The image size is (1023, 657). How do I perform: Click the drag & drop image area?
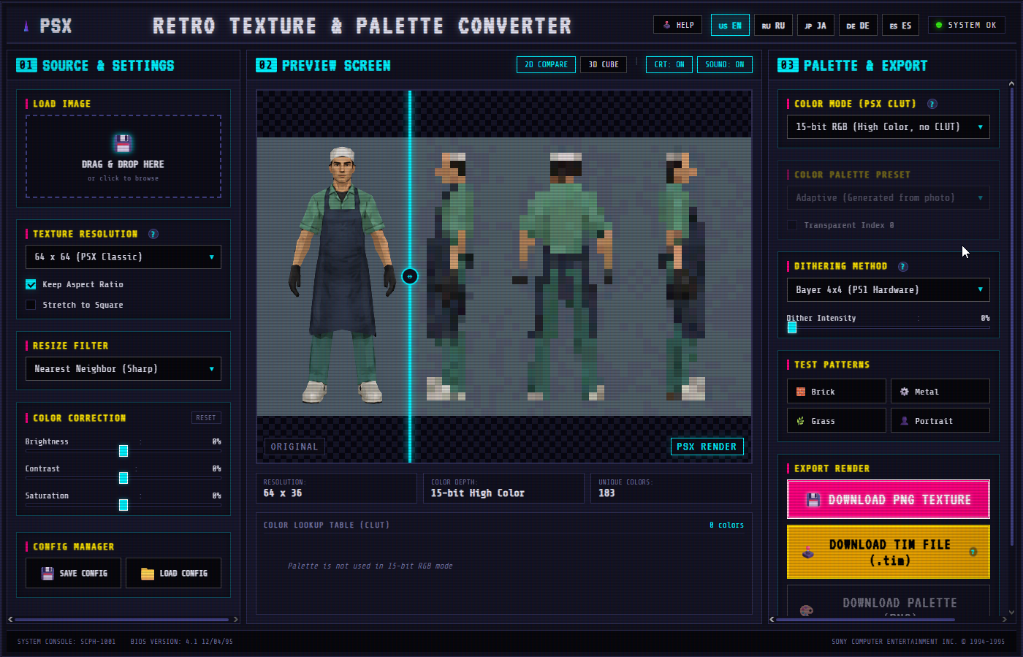click(x=123, y=156)
